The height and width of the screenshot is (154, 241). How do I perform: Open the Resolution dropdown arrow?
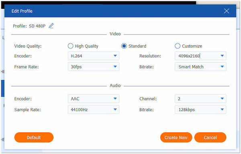click(222, 56)
